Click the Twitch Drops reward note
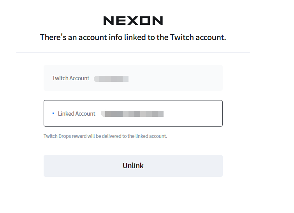The image size is (294, 213). tap(106, 136)
